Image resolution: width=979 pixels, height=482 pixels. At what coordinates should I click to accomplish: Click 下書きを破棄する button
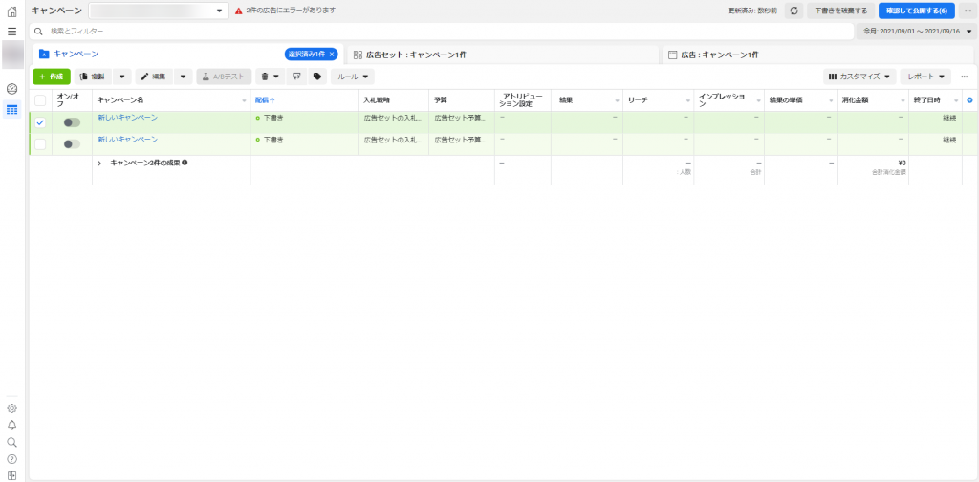(840, 11)
